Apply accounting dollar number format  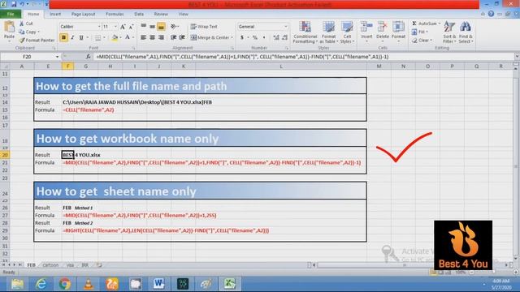coord(242,37)
